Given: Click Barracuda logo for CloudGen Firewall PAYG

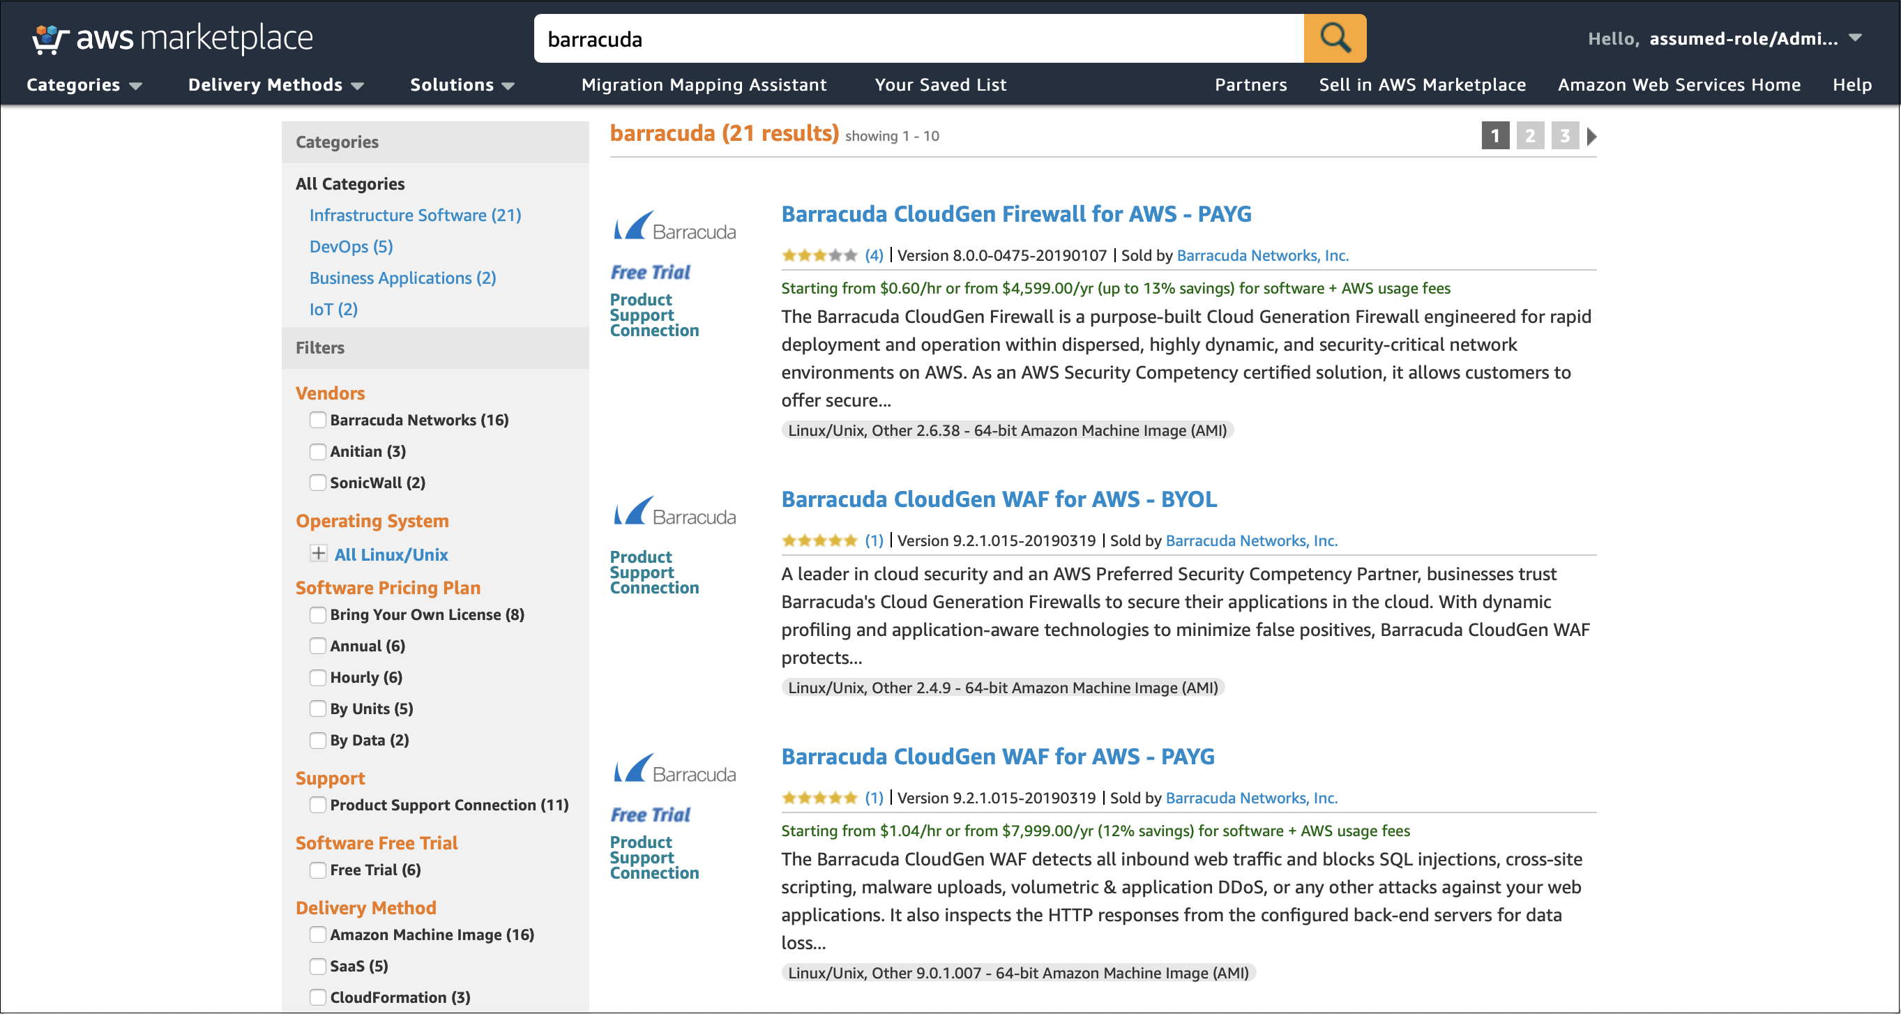Looking at the screenshot, I should [674, 226].
